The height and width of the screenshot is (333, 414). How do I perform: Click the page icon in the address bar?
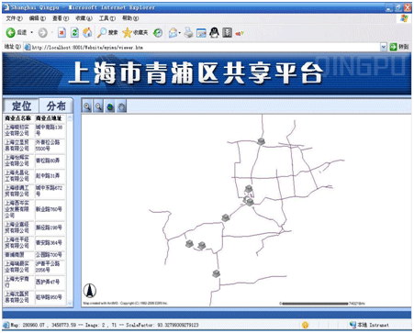click(x=28, y=47)
